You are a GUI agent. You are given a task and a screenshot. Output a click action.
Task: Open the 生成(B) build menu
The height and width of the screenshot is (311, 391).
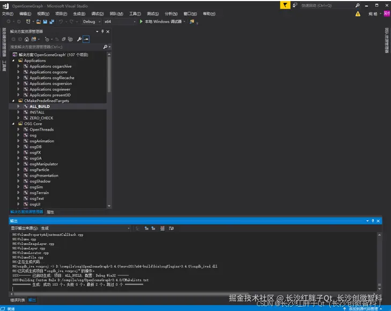pyautogui.click(x=79, y=14)
